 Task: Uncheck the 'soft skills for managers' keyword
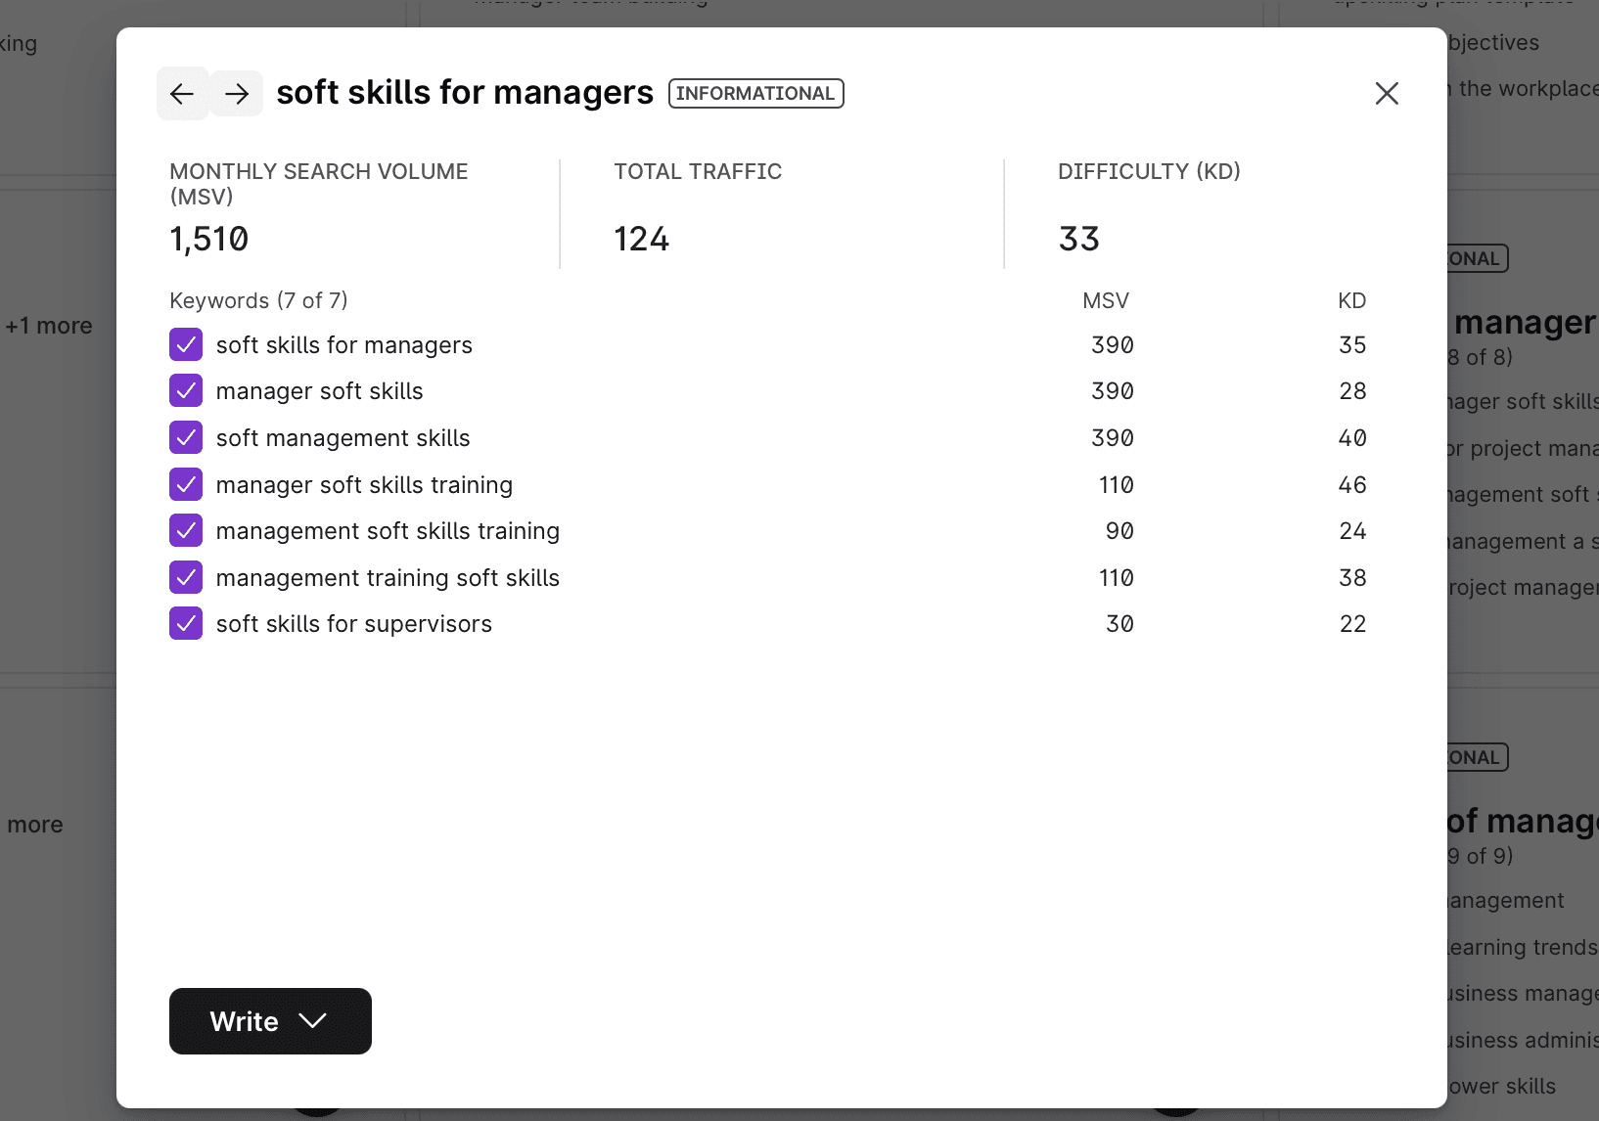tap(186, 345)
